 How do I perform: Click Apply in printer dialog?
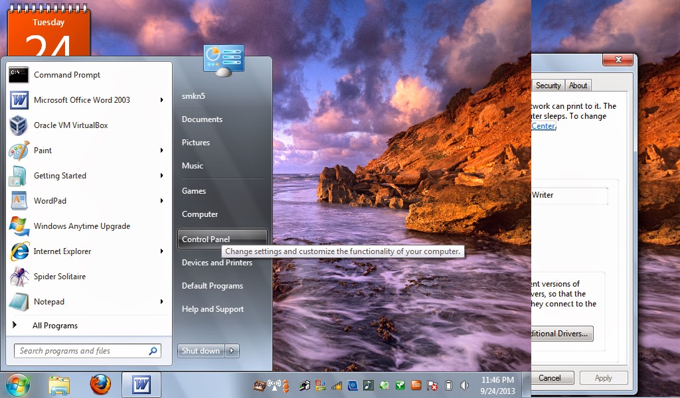603,377
